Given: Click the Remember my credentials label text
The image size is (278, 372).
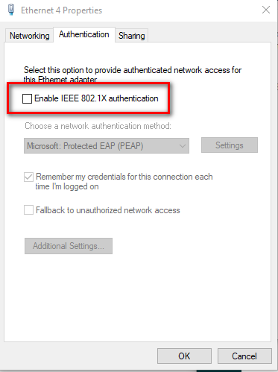Looking at the screenshot, I should pos(124,181).
